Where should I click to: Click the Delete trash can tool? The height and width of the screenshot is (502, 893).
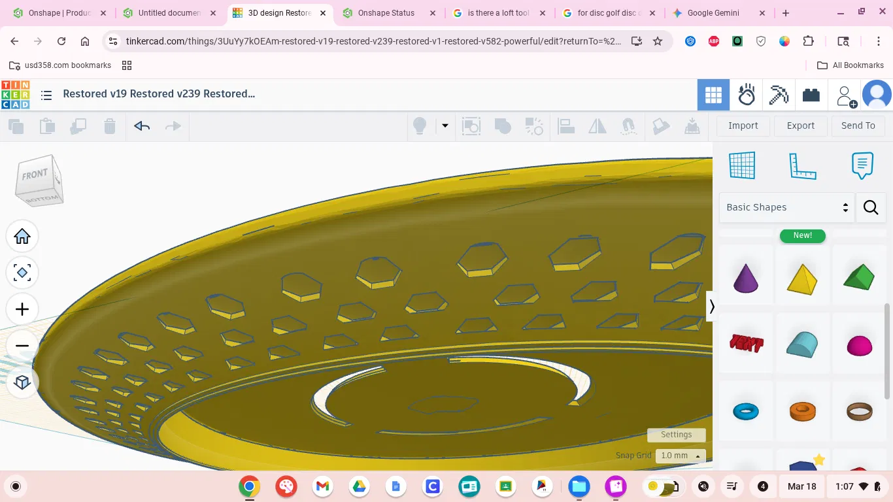tap(110, 126)
